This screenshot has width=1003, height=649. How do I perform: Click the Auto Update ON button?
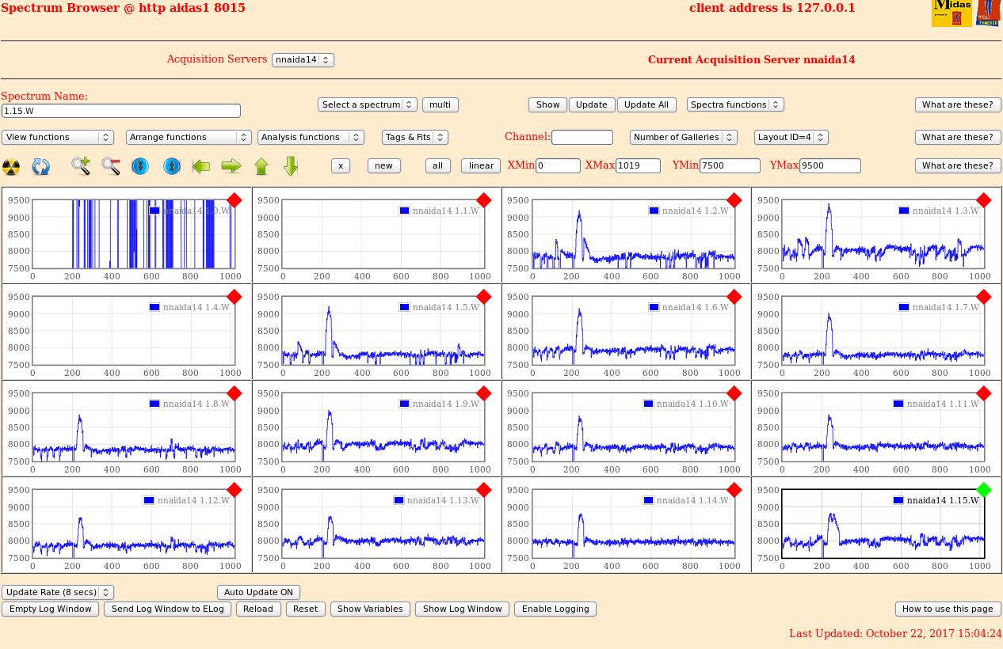click(x=258, y=592)
